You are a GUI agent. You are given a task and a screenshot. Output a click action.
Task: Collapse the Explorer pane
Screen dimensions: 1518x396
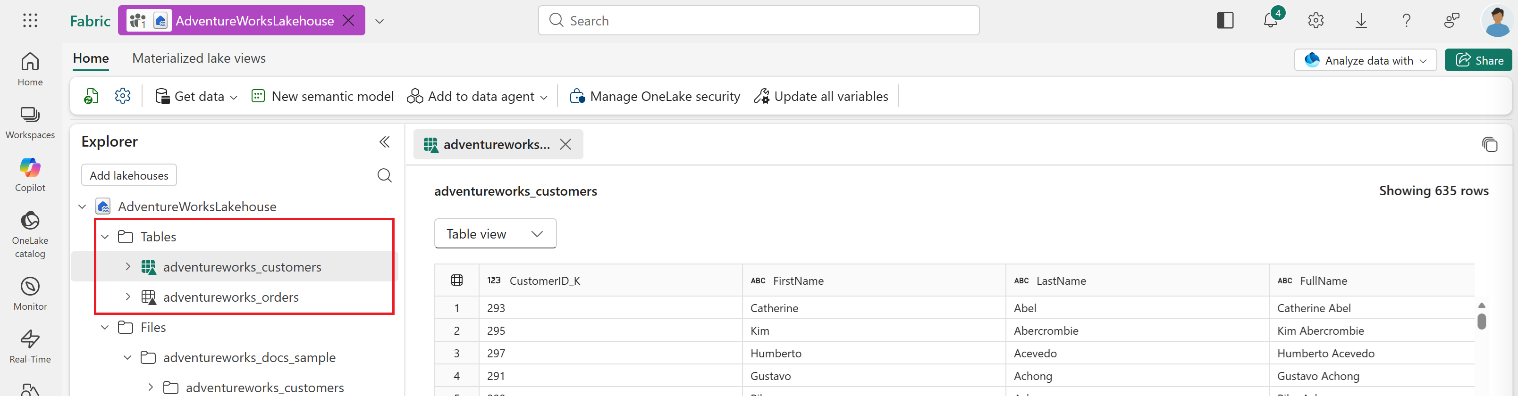(384, 142)
